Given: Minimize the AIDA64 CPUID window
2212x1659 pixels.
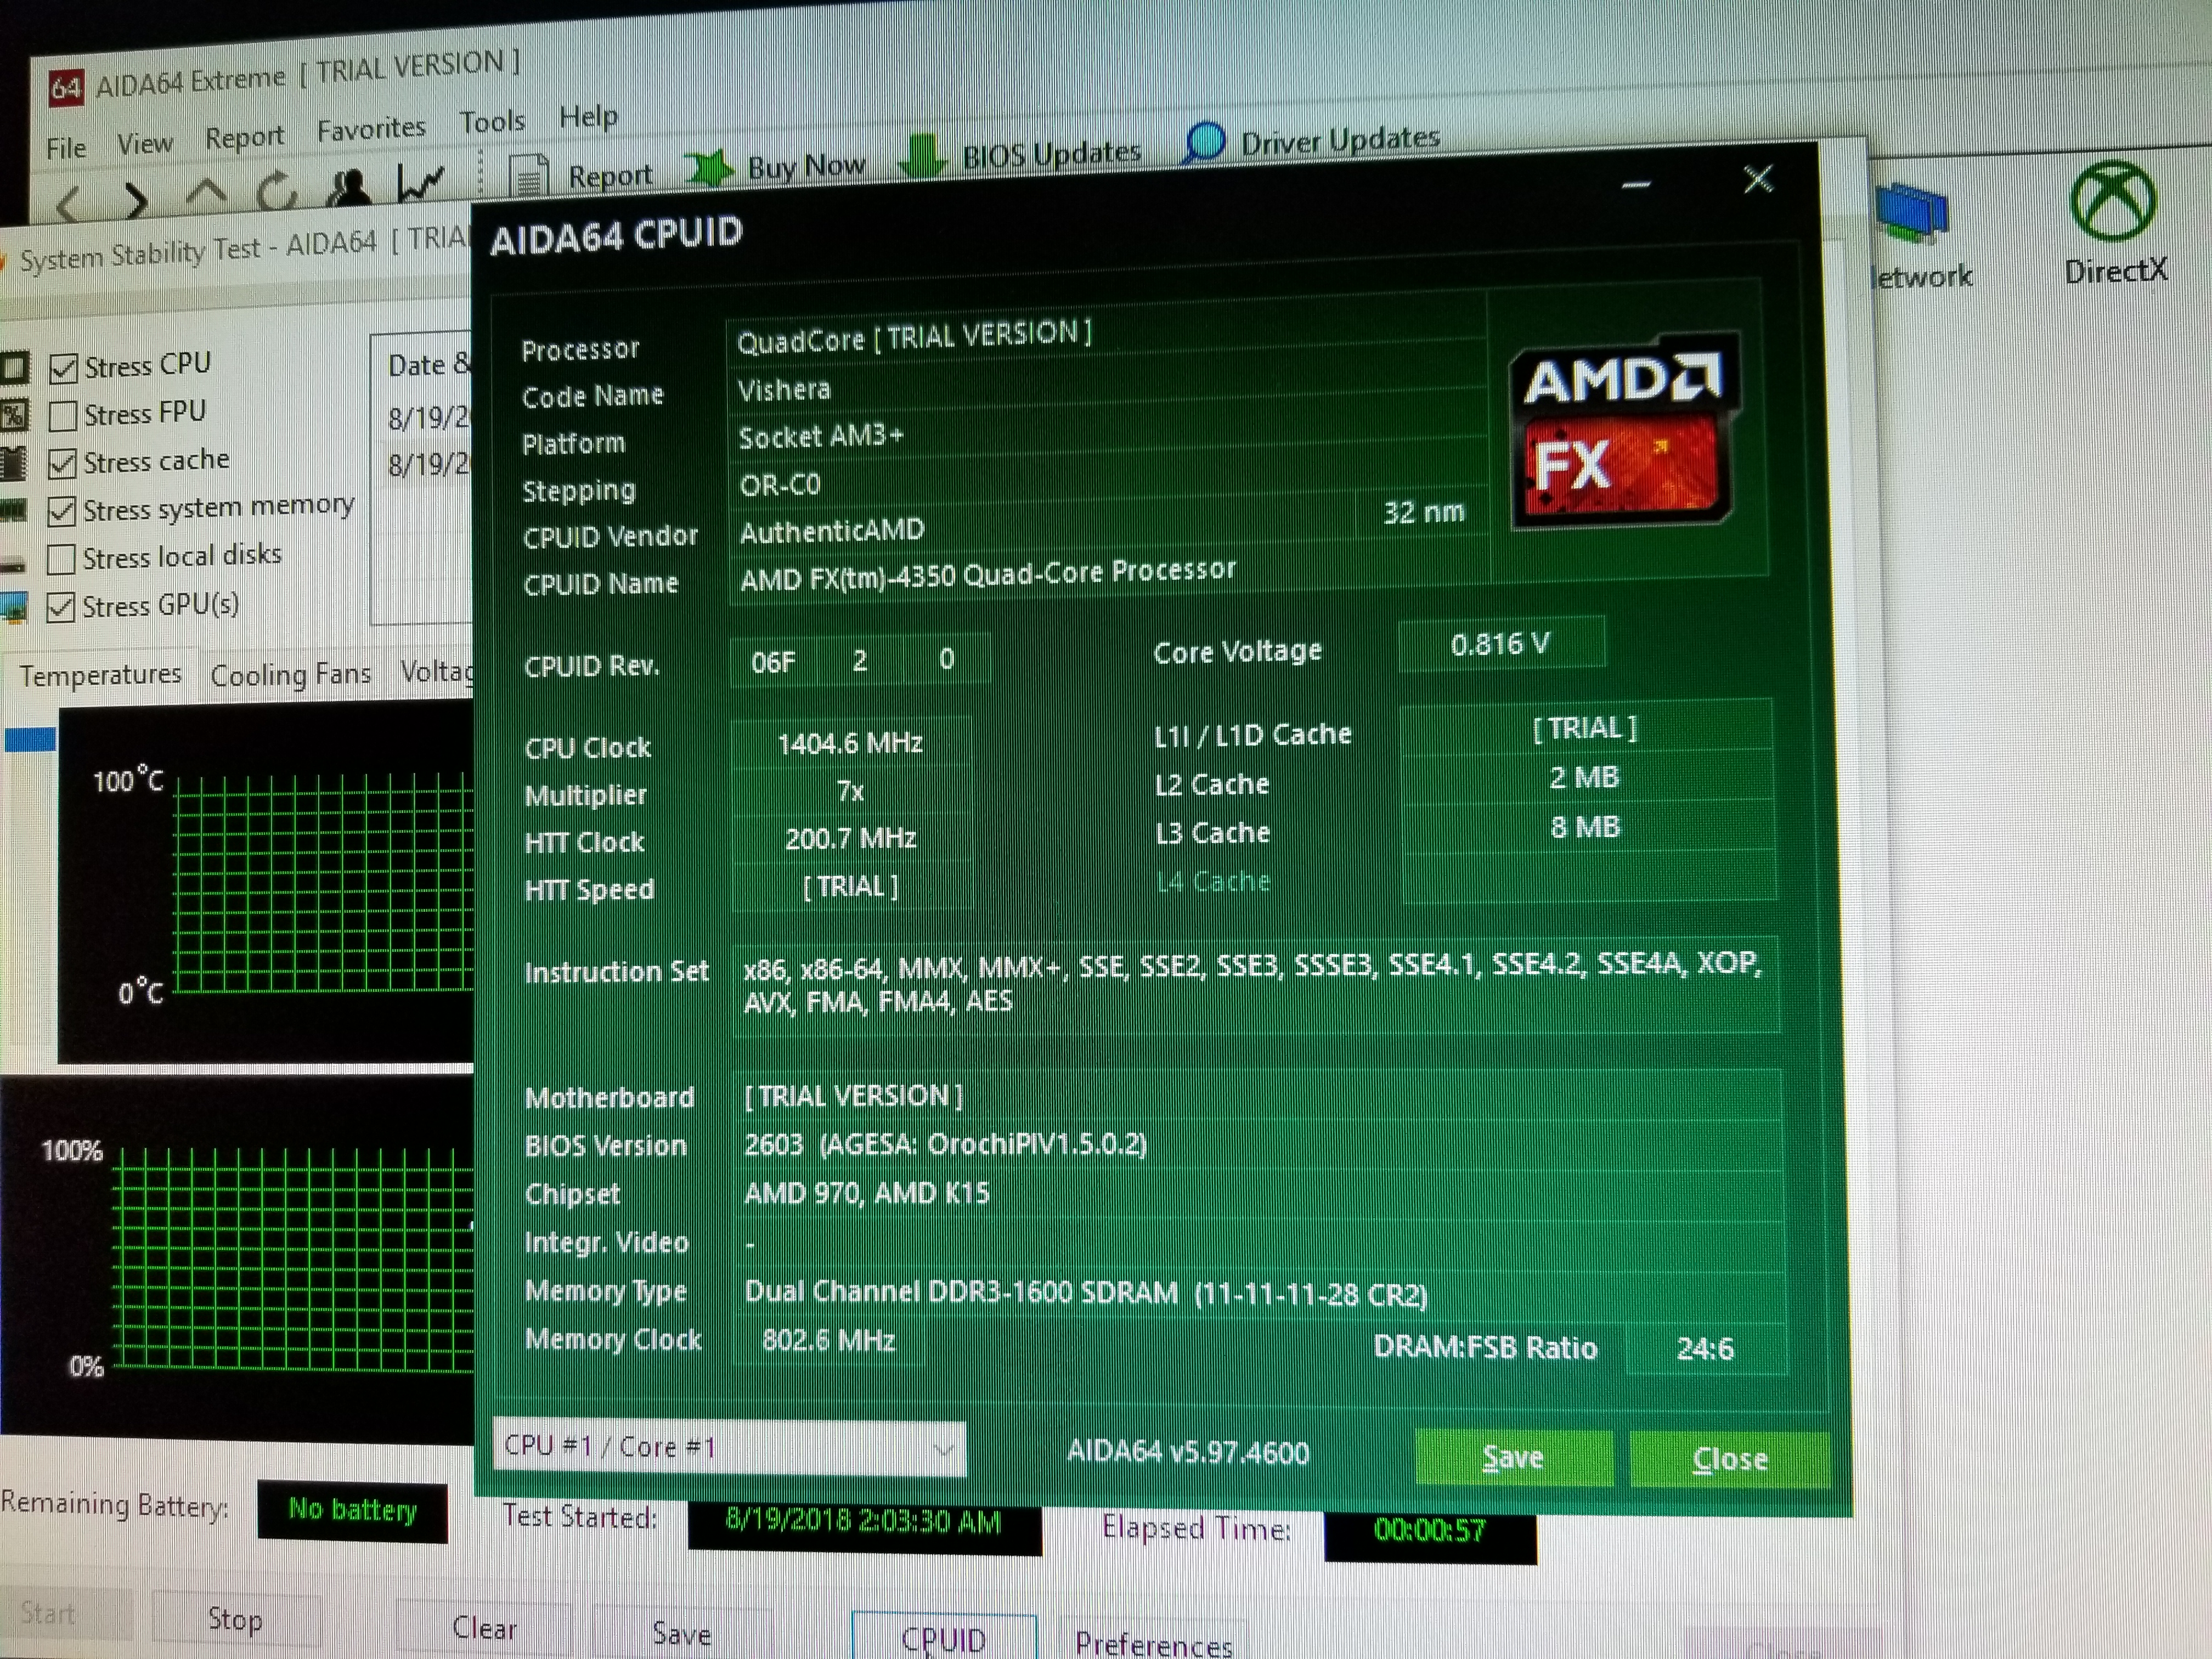Looking at the screenshot, I should 1636,185.
